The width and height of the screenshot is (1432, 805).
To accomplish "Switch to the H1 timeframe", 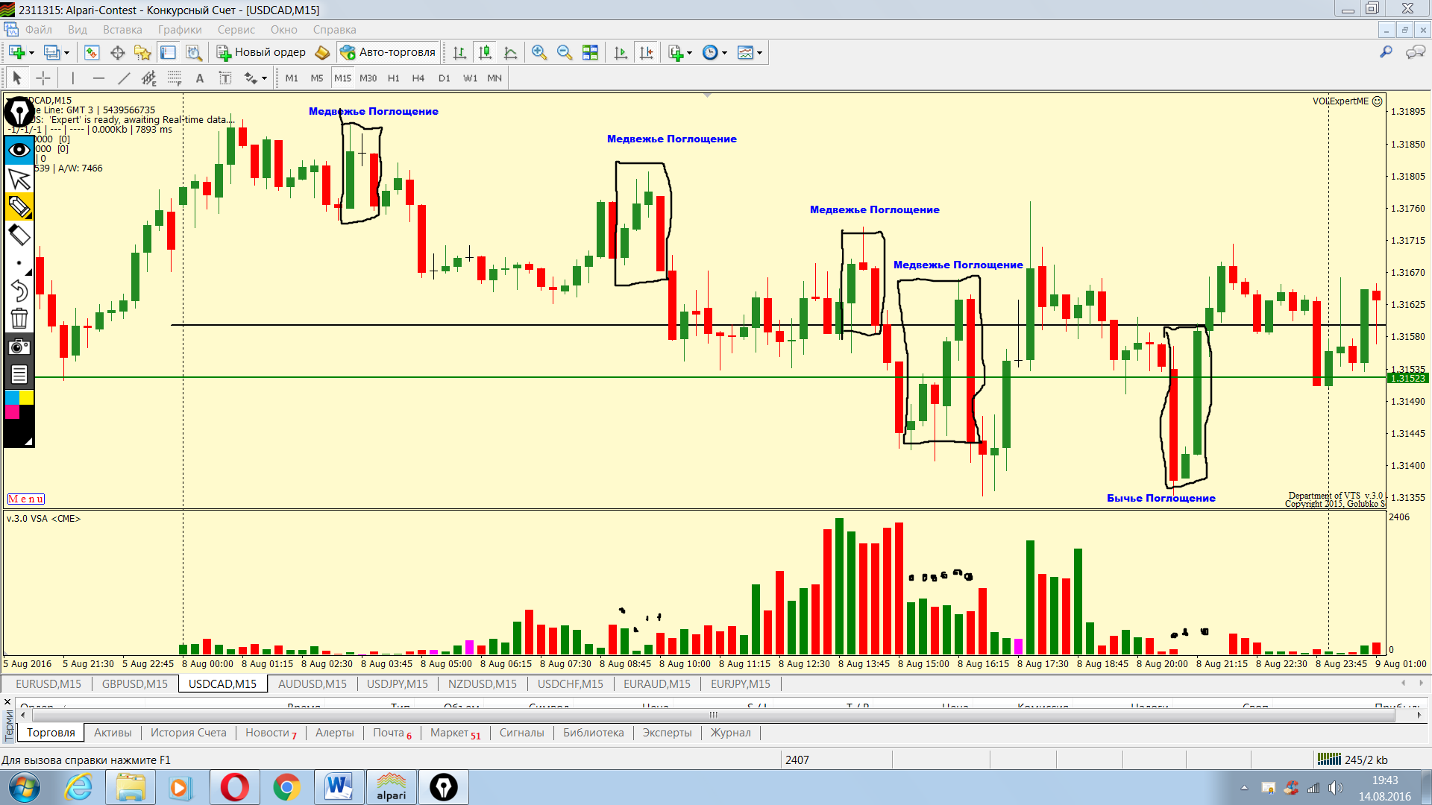I will pos(393,78).
